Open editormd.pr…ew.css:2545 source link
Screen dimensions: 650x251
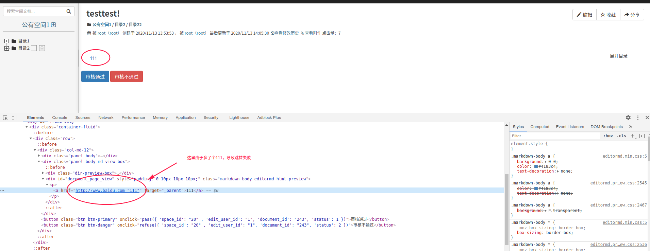[618, 183]
